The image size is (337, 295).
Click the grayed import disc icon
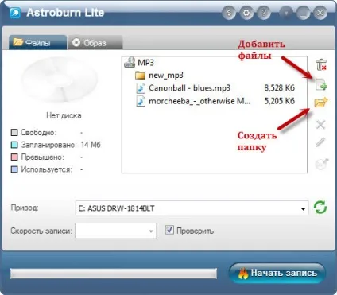321,164
